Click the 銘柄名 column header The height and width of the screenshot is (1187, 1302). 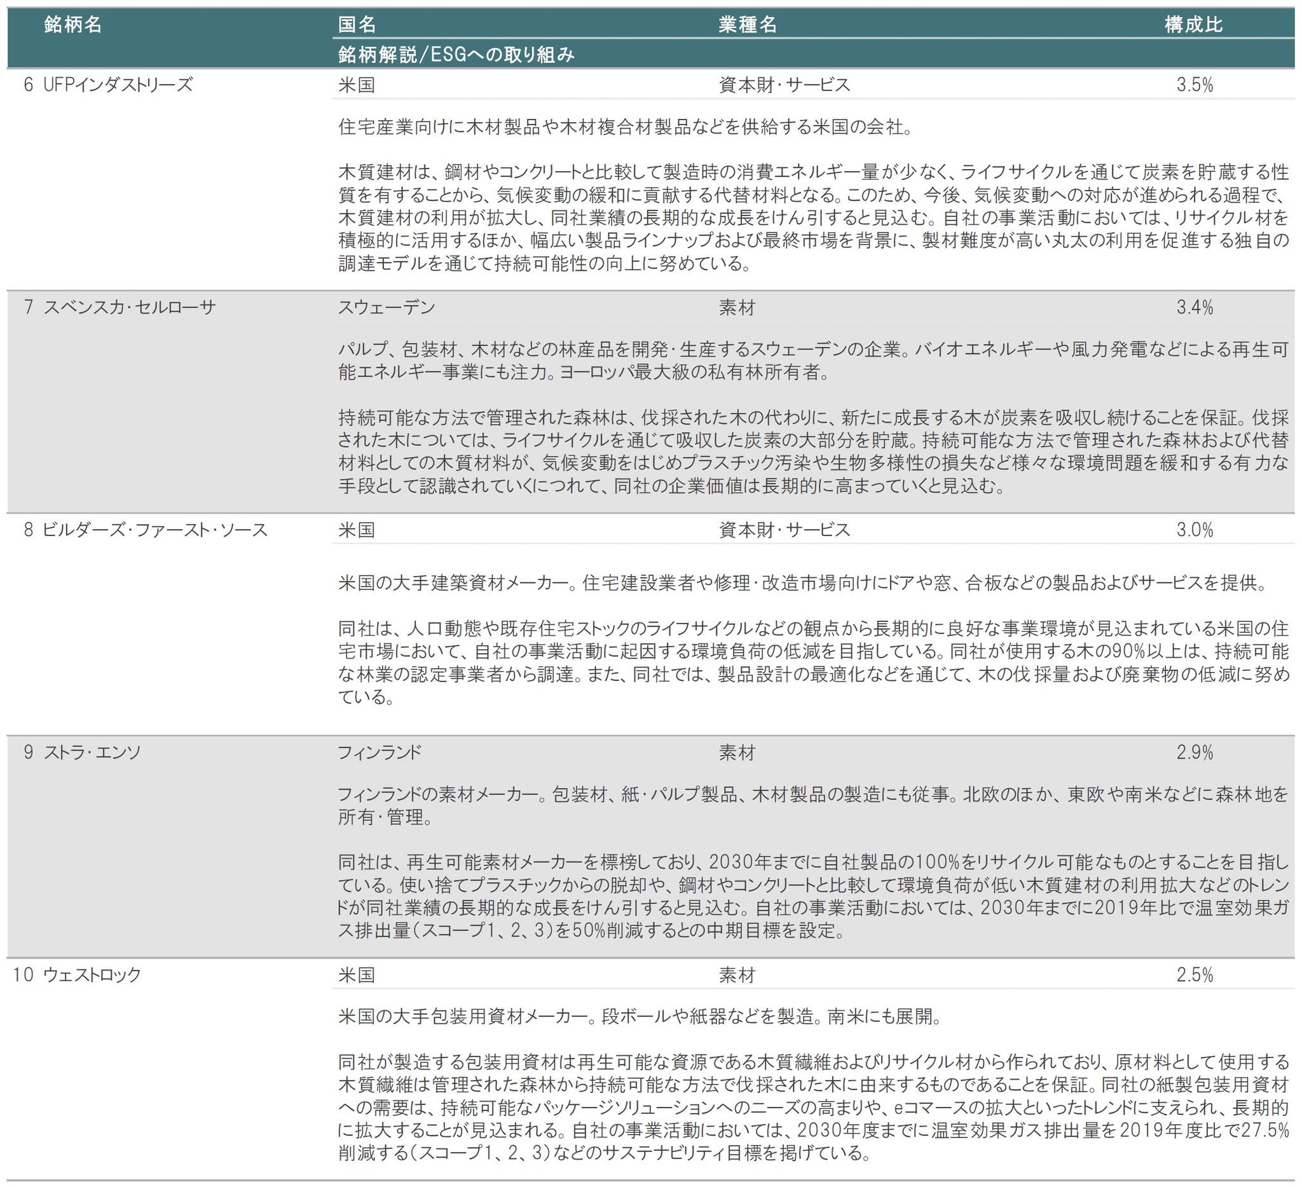click(x=73, y=25)
